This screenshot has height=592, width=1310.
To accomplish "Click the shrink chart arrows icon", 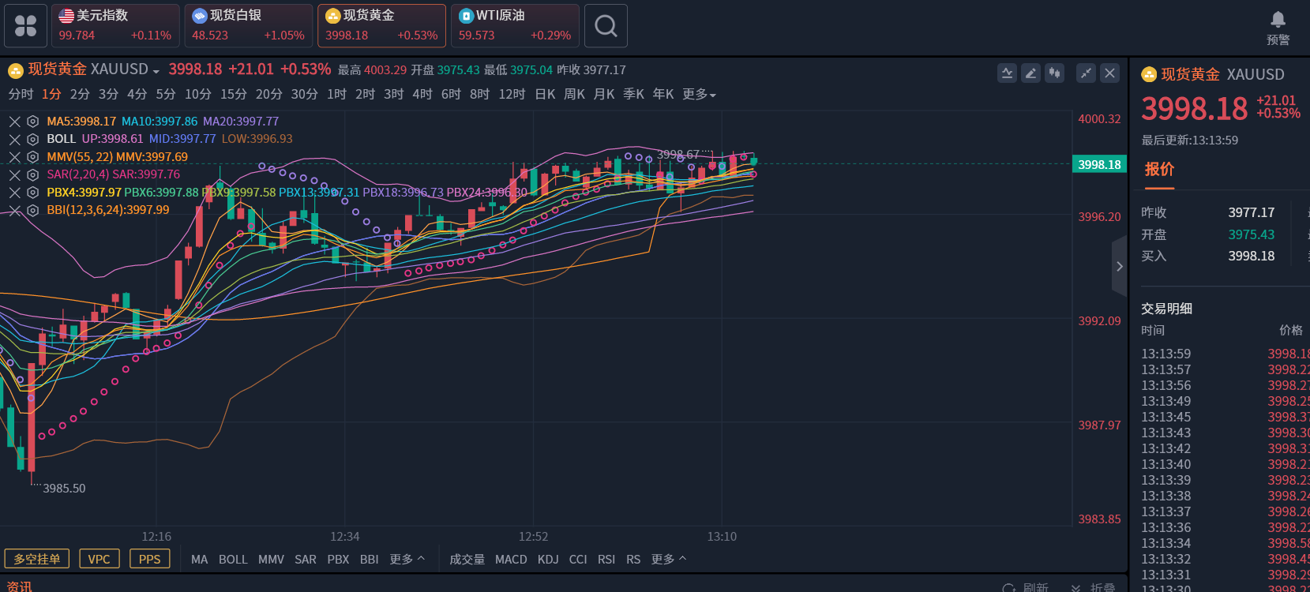I will [x=1087, y=73].
